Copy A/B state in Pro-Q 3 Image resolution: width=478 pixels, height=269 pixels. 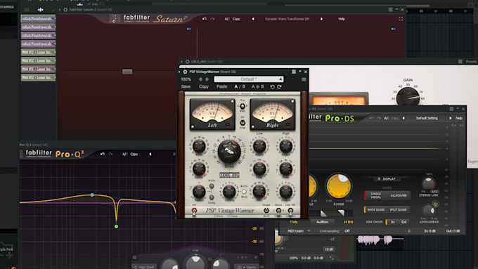(134, 154)
